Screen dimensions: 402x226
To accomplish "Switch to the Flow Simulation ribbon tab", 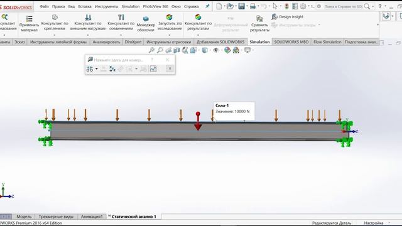I will click(x=327, y=42).
